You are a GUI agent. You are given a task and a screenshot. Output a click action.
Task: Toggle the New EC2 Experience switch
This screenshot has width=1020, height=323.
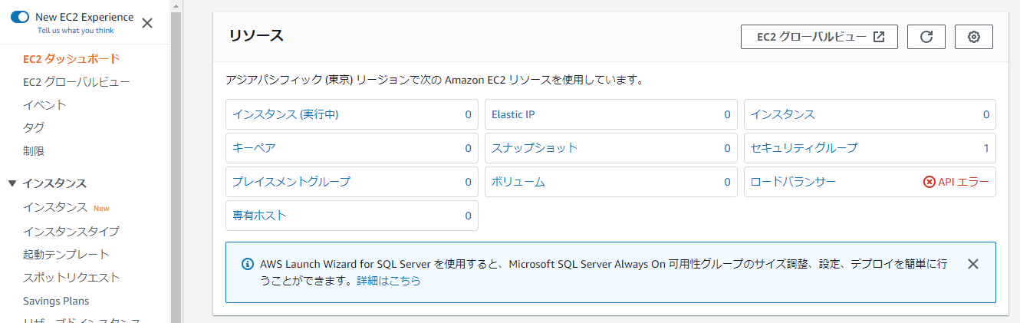(x=20, y=17)
